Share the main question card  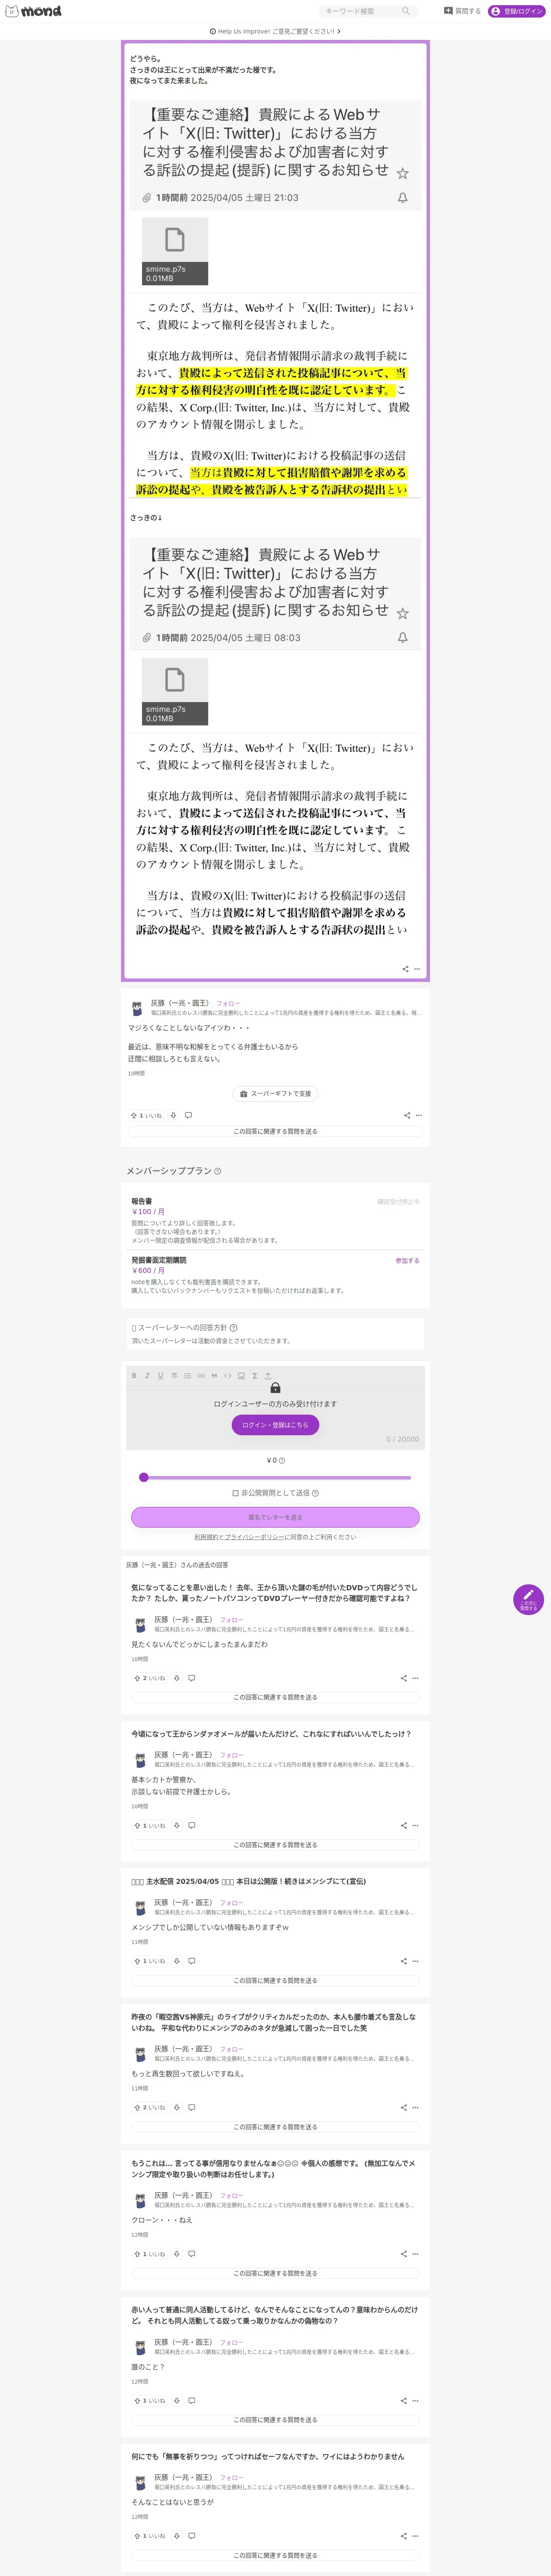[405, 969]
